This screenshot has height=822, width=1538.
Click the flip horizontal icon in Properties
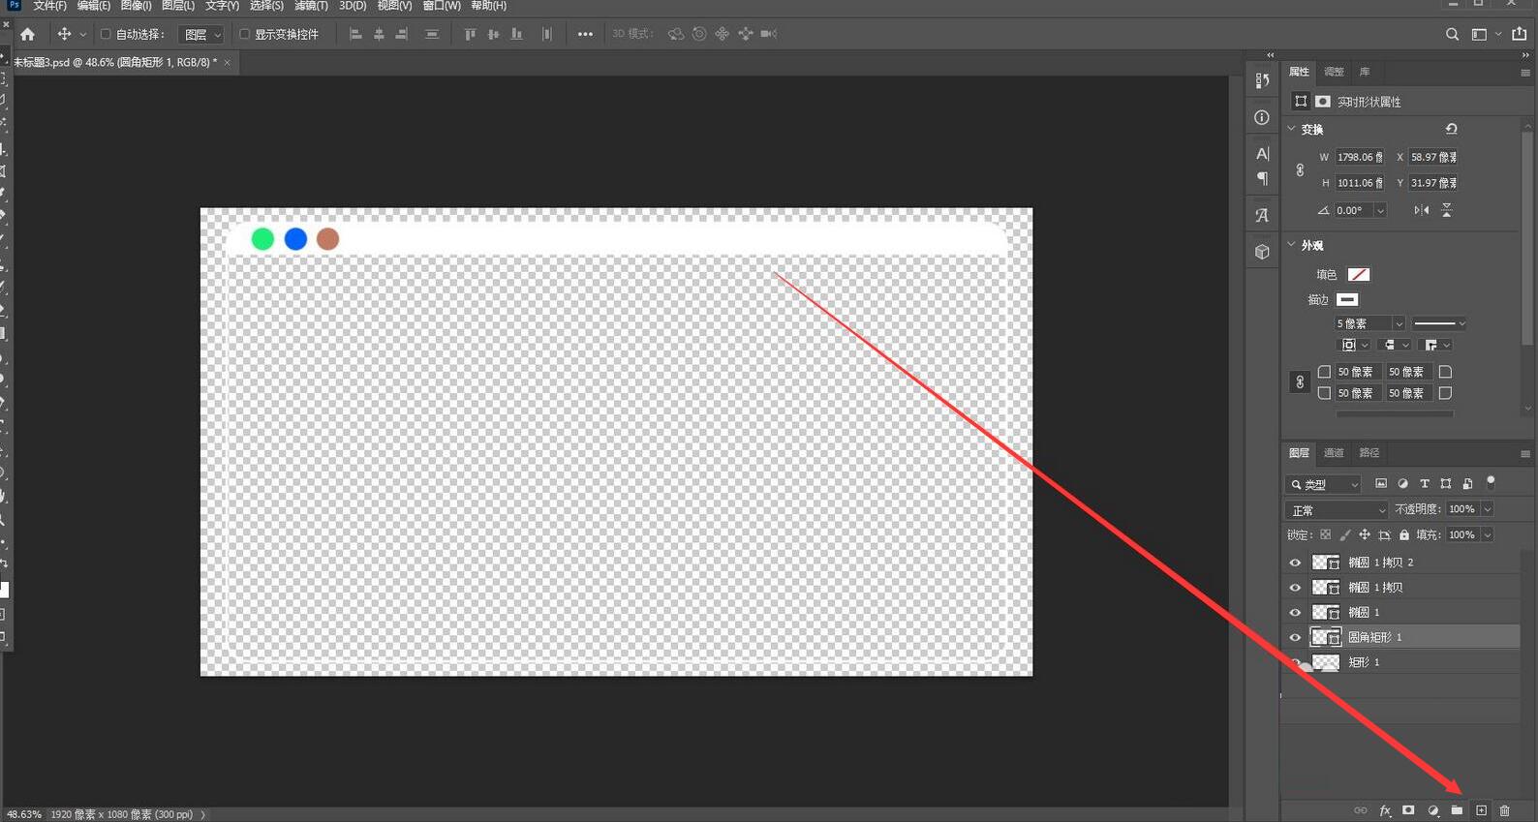(x=1421, y=210)
